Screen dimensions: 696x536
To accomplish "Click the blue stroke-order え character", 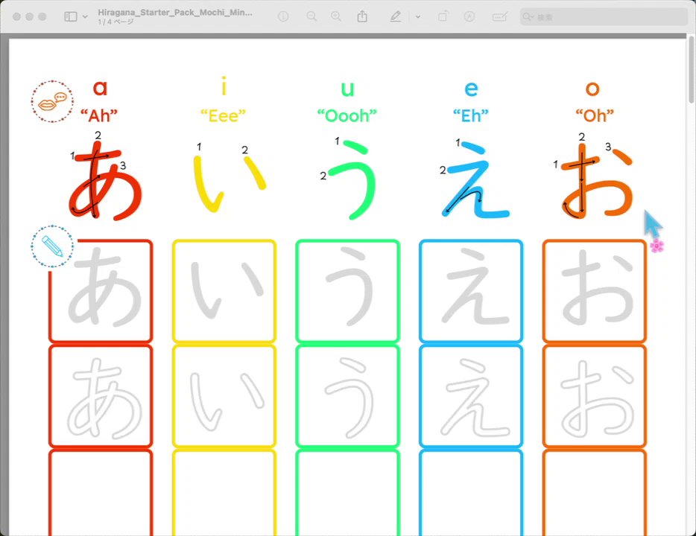I will click(476, 179).
